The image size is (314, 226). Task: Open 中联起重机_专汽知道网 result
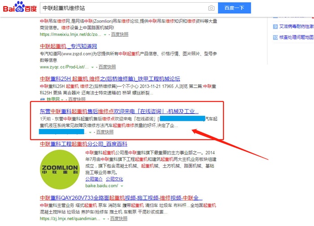[68, 47]
